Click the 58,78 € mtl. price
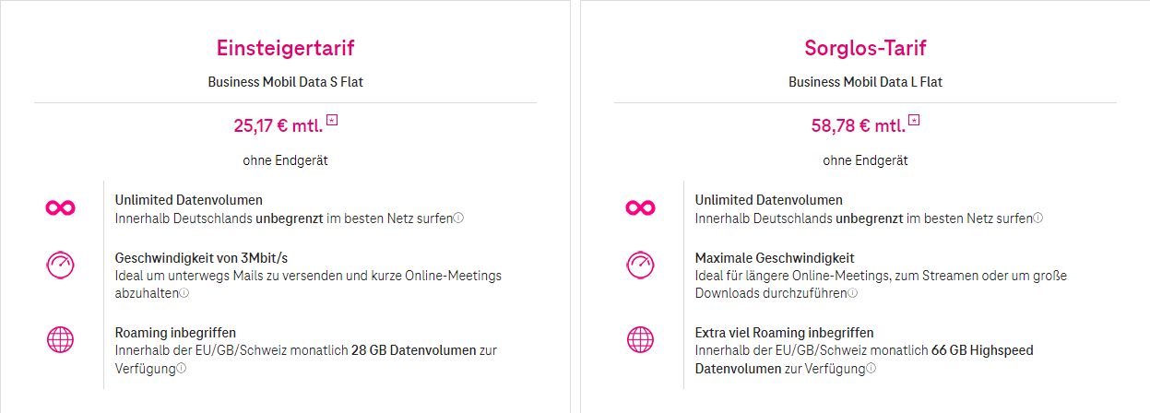 click(x=858, y=125)
